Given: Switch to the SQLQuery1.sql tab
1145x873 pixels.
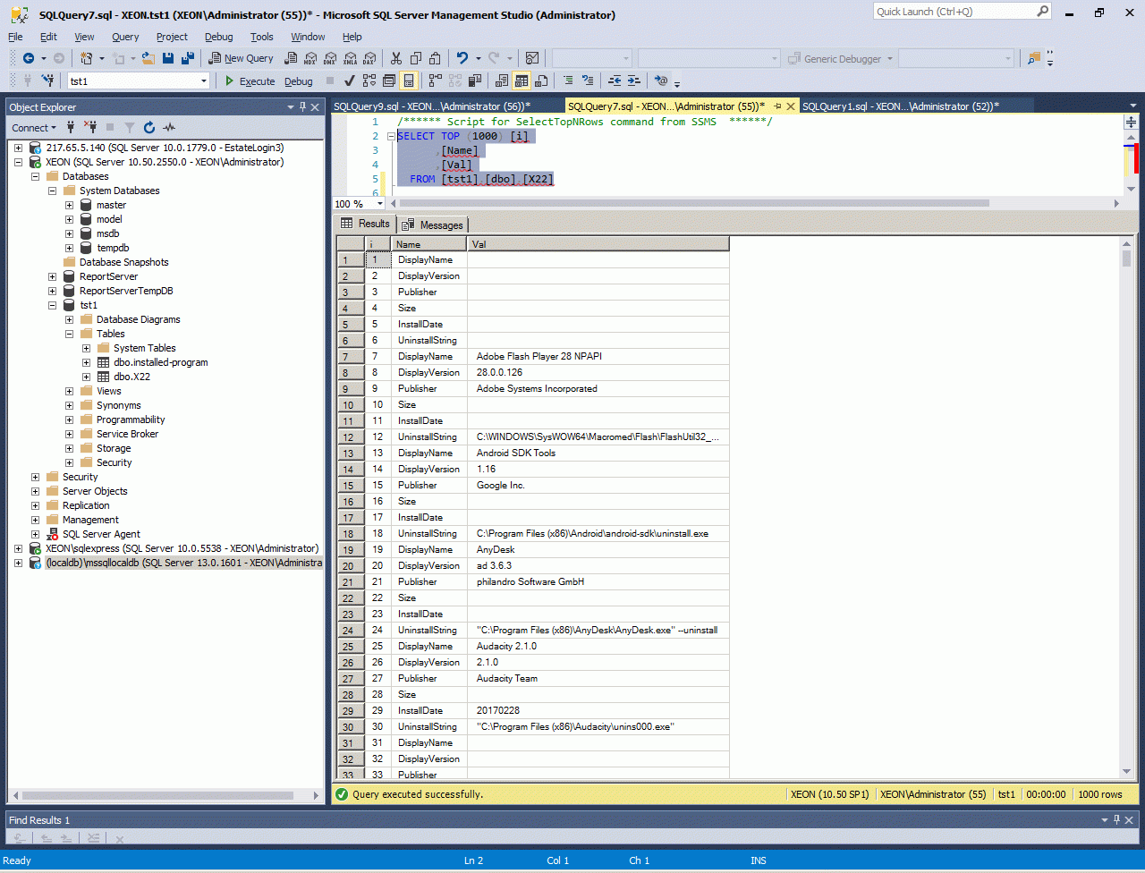Looking at the screenshot, I should (901, 106).
